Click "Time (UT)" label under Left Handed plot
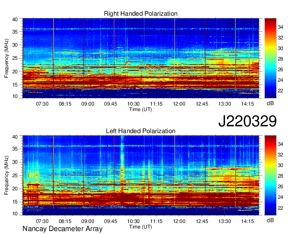288x234 pixels. pyautogui.click(x=141, y=227)
